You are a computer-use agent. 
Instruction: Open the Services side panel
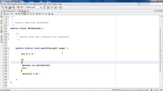pyautogui.click(x=1, y=29)
